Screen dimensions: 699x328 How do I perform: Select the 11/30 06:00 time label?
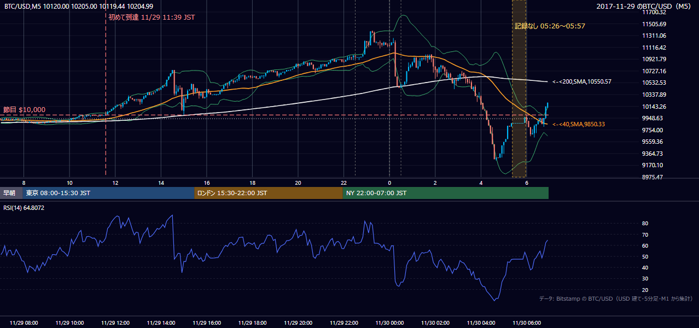[x=526, y=323]
